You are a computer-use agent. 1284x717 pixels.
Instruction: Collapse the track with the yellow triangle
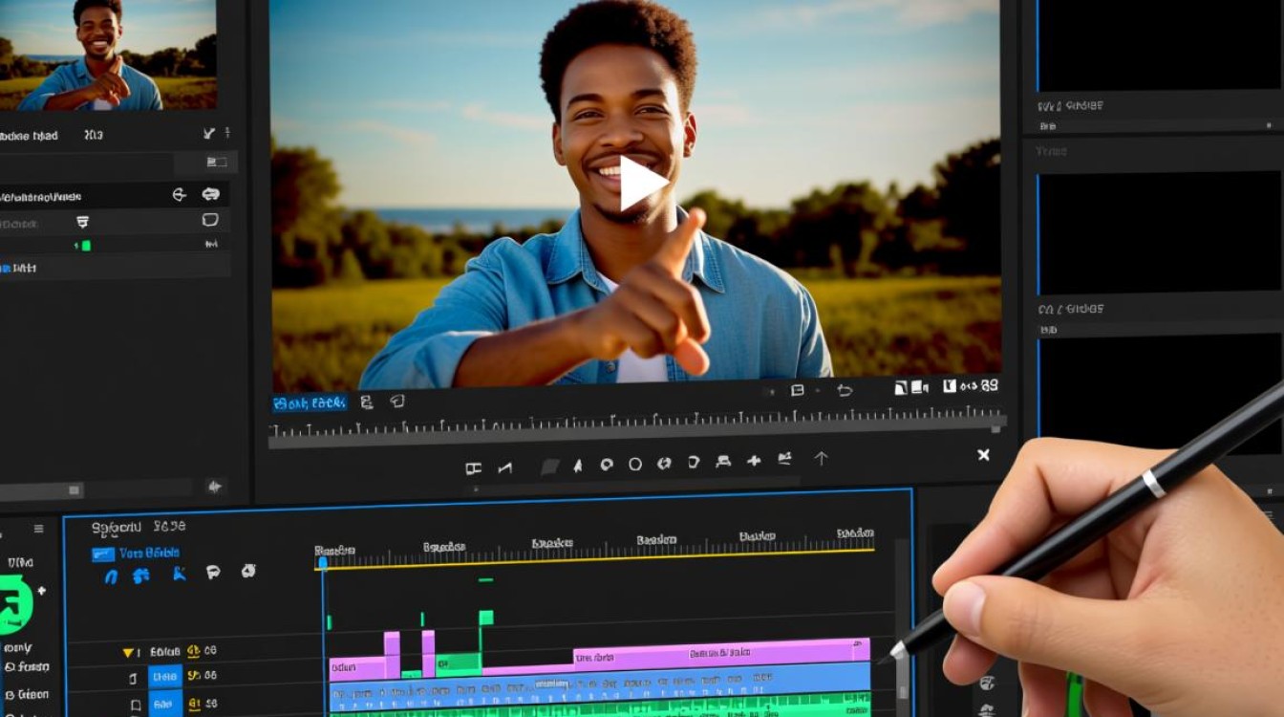tap(128, 652)
